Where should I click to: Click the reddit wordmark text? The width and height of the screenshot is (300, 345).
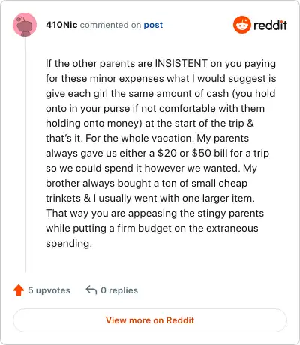[270, 25]
